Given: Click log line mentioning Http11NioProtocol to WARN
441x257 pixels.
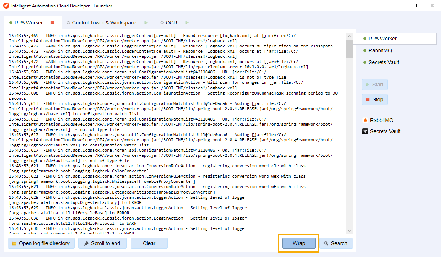Looking at the screenshot, I should 73,224.
